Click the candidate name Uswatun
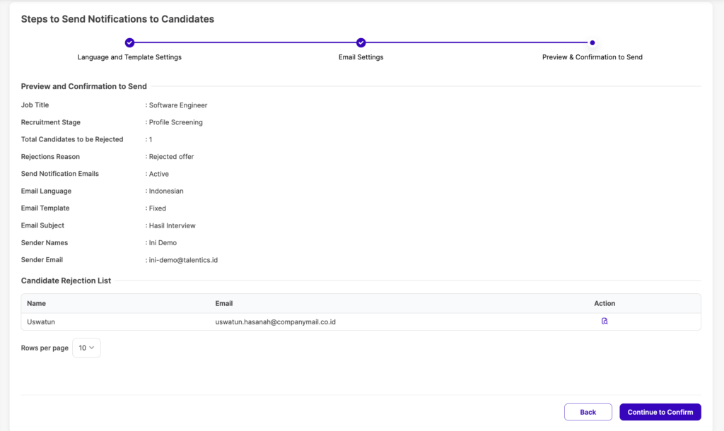The height and width of the screenshot is (431, 724). 41,321
